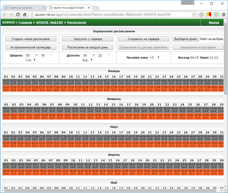
Task: Reload the calendar page
Action: point(18,15)
